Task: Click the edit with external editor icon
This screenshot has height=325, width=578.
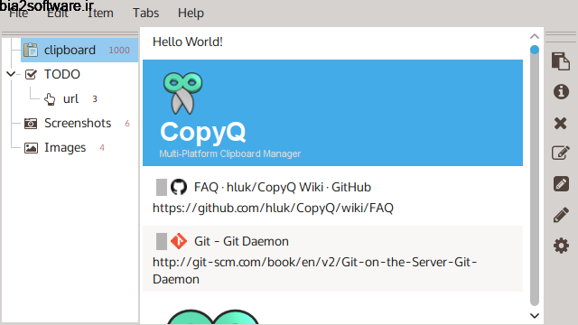Action: tap(561, 183)
